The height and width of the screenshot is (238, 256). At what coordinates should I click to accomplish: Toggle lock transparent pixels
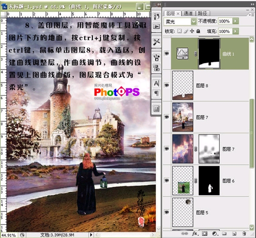pos(179,31)
